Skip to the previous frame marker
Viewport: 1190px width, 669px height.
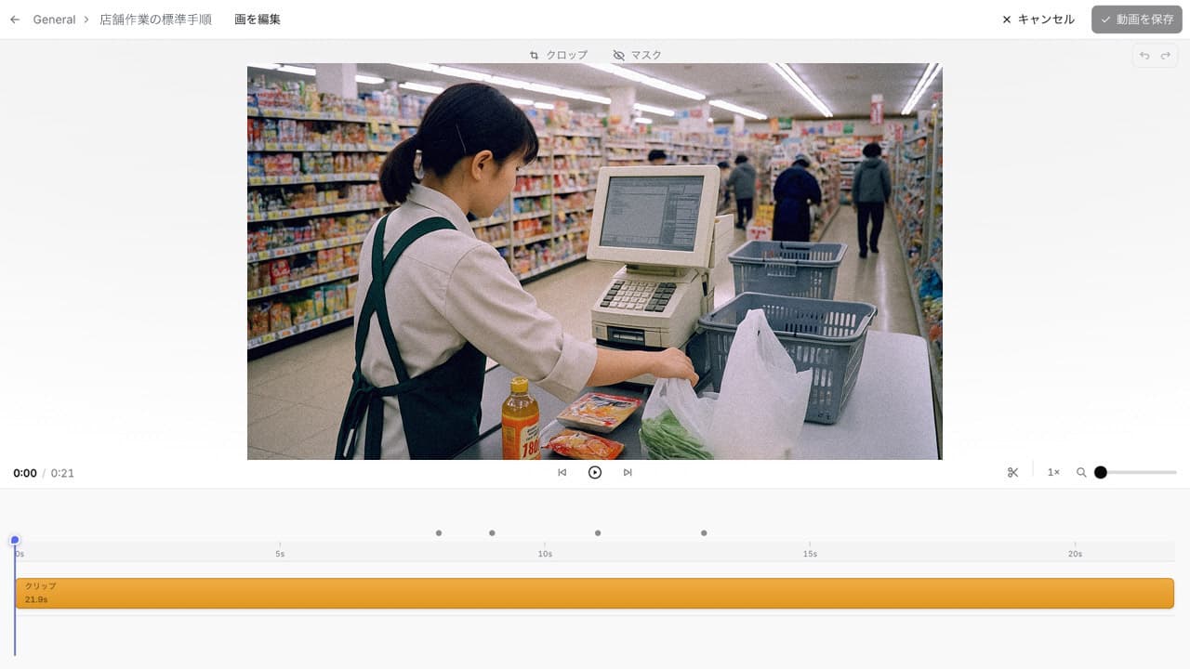point(562,472)
